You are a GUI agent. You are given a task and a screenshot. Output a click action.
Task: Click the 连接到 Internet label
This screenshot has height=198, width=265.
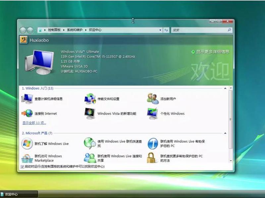(46, 114)
